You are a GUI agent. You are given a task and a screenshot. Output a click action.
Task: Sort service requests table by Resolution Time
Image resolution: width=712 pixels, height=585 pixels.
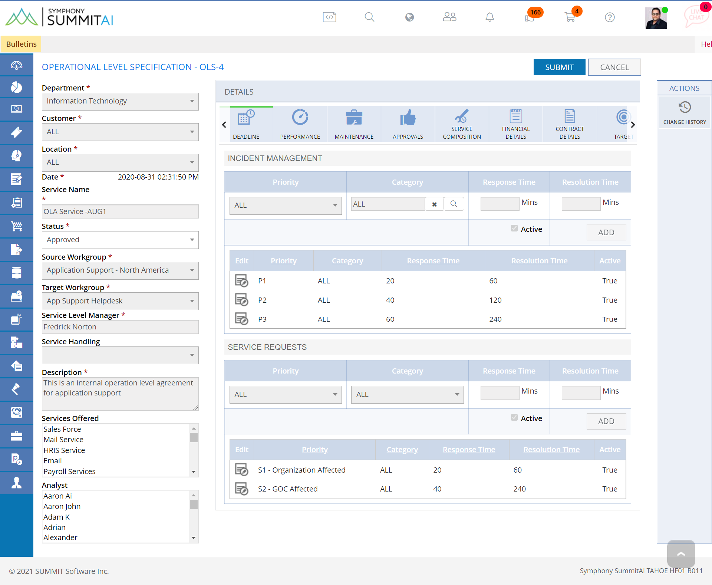551,450
